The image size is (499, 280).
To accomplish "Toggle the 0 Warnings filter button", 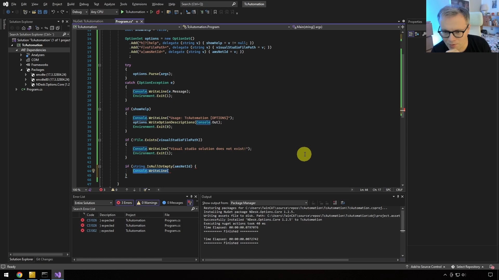I will pyautogui.click(x=147, y=203).
